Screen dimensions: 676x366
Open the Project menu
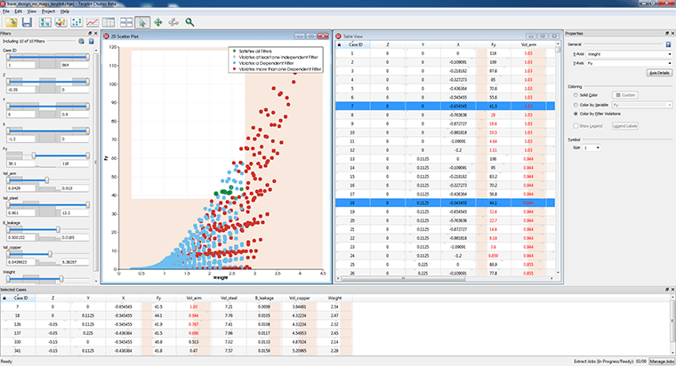[x=48, y=12]
